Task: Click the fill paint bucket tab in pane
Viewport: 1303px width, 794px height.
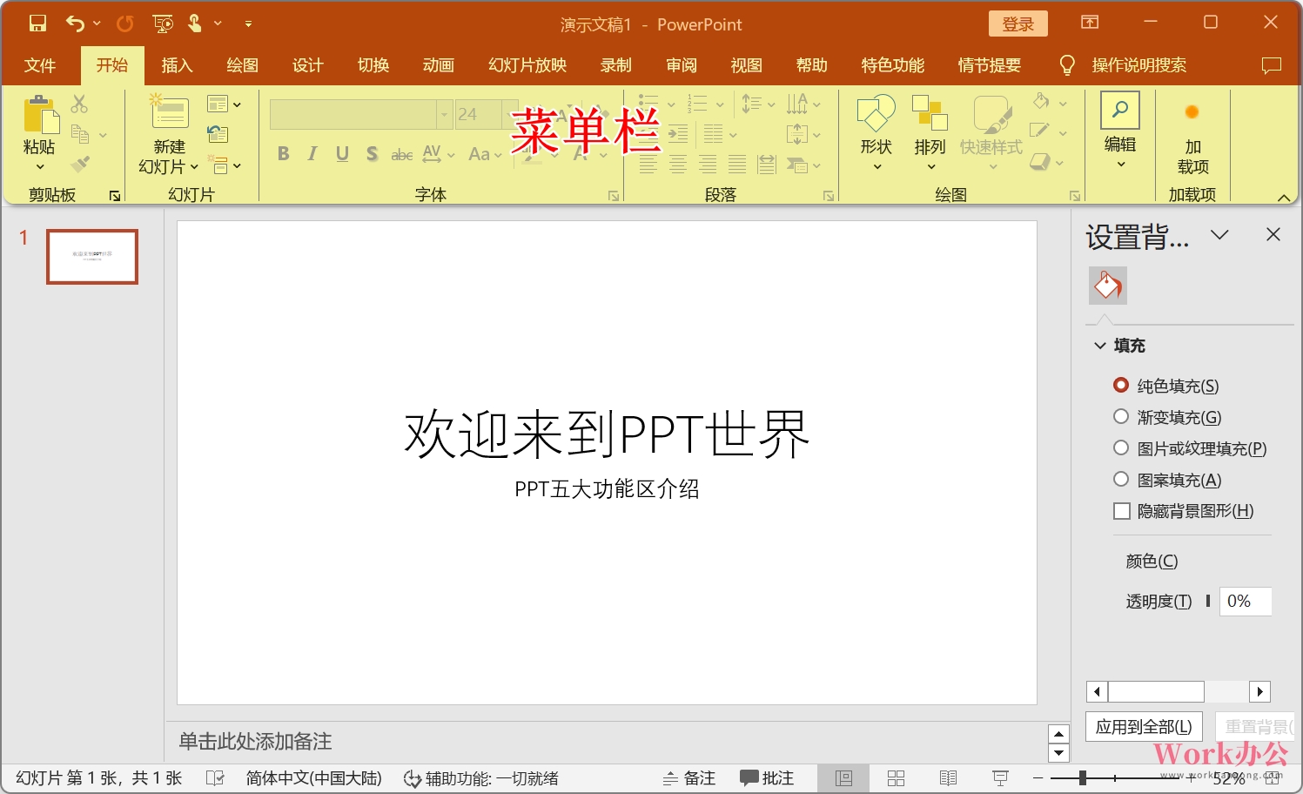Action: [1108, 286]
